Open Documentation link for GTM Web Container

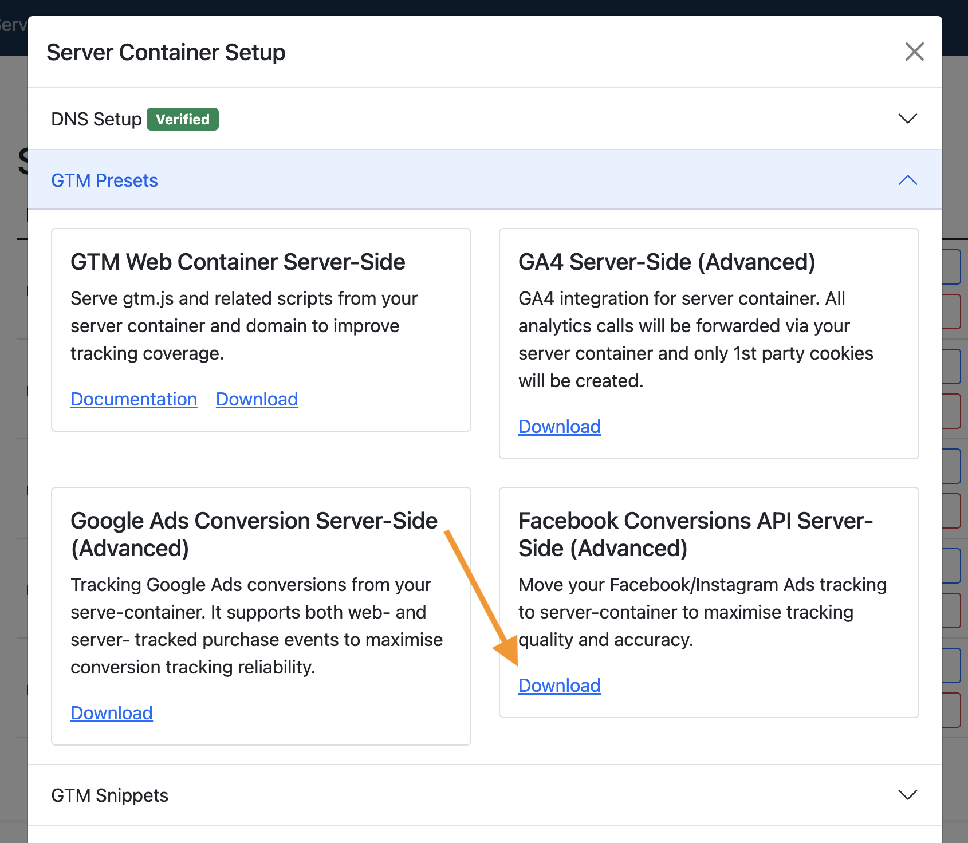click(134, 399)
